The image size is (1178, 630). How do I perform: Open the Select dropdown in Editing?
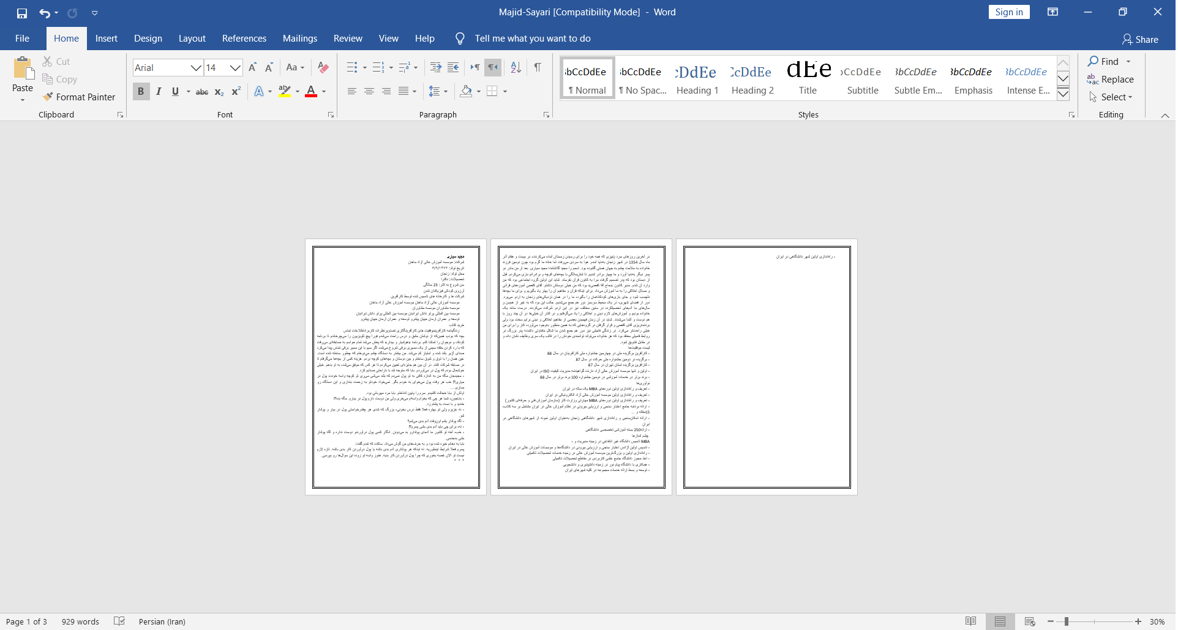pyautogui.click(x=1111, y=97)
